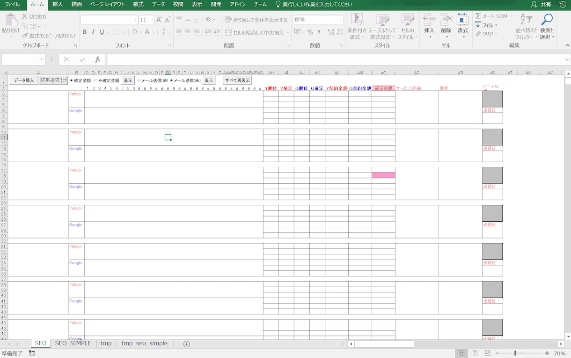The width and height of the screenshot is (571, 358).
Task: Click the データ挿入 button
Action: pyautogui.click(x=24, y=81)
